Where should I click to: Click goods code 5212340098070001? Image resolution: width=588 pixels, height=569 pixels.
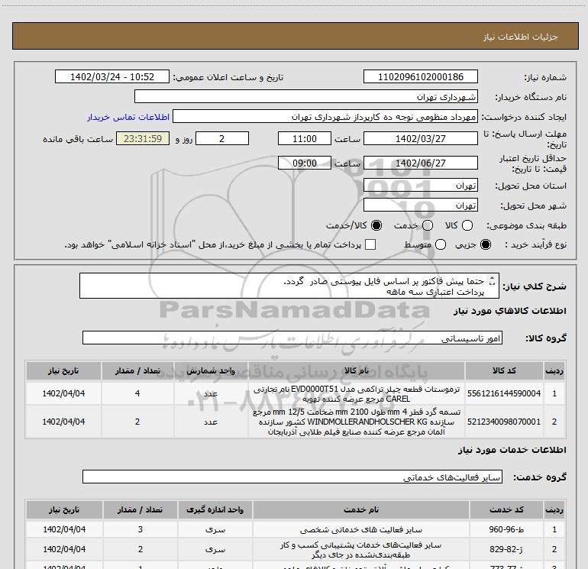coord(504,422)
